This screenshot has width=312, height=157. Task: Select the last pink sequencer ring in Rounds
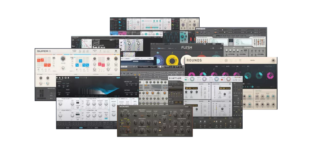[x=271, y=75]
